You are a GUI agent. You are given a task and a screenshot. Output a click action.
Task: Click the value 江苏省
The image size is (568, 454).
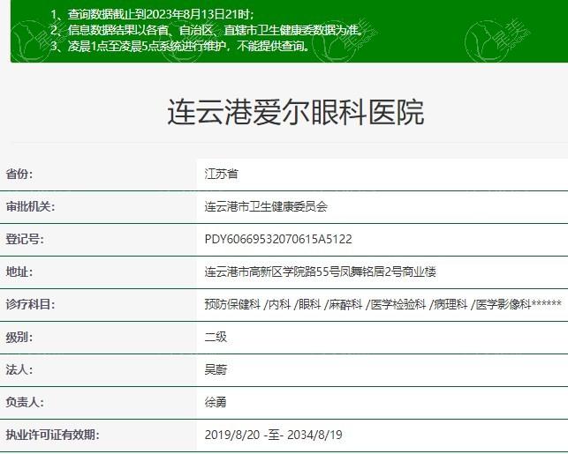click(222, 174)
